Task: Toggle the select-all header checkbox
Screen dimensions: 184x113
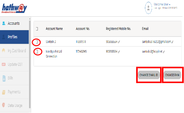Action: pos(37,29)
